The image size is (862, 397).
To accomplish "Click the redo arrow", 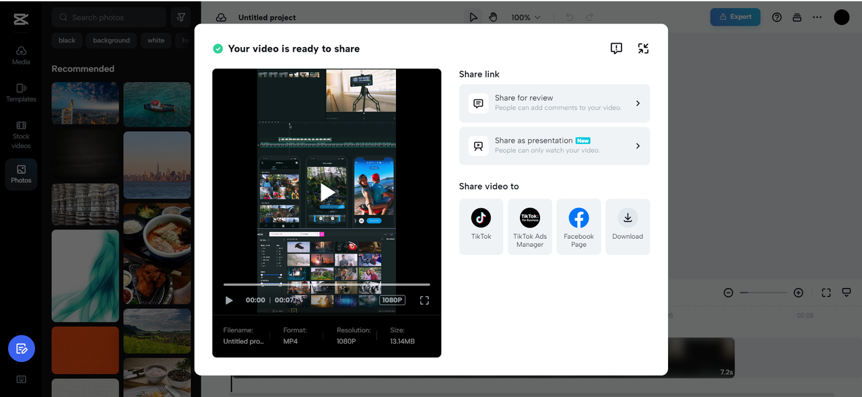I will coord(590,17).
